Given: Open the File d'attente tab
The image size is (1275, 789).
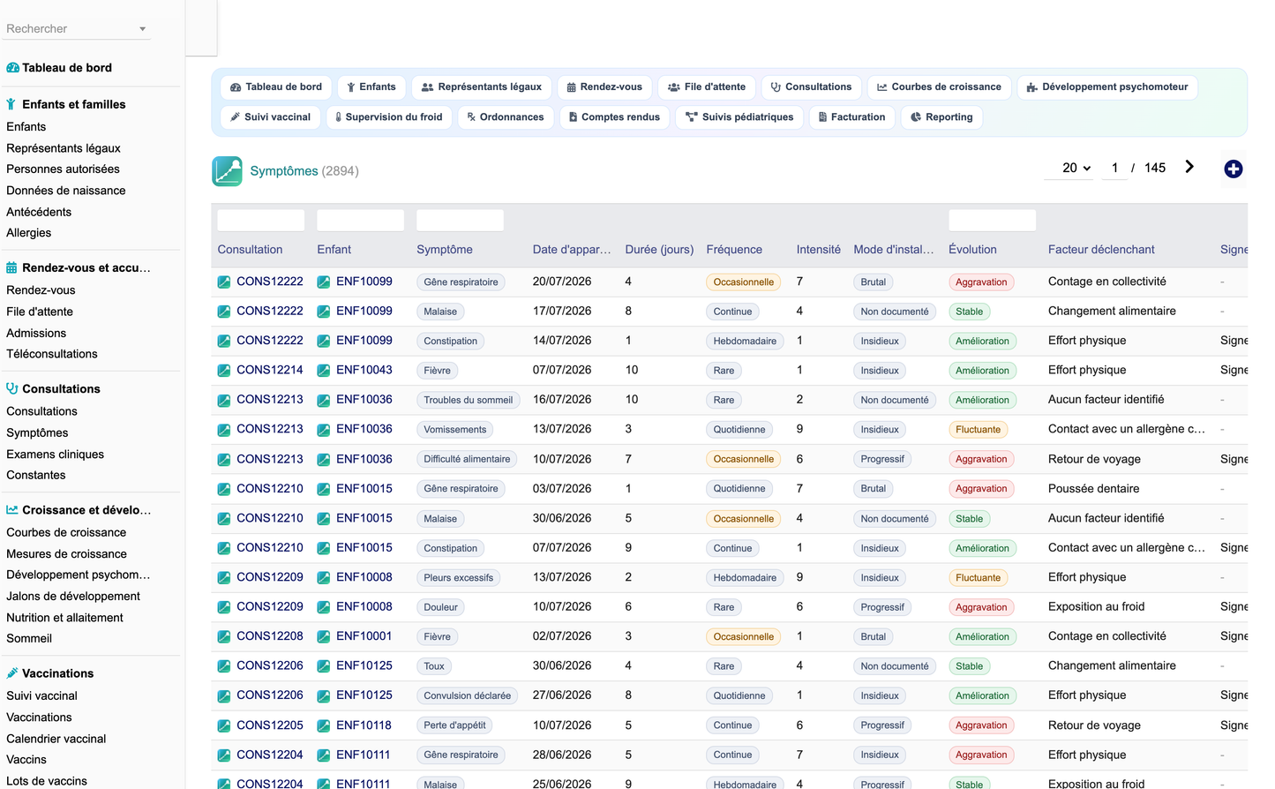Looking at the screenshot, I should pos(707,87).
